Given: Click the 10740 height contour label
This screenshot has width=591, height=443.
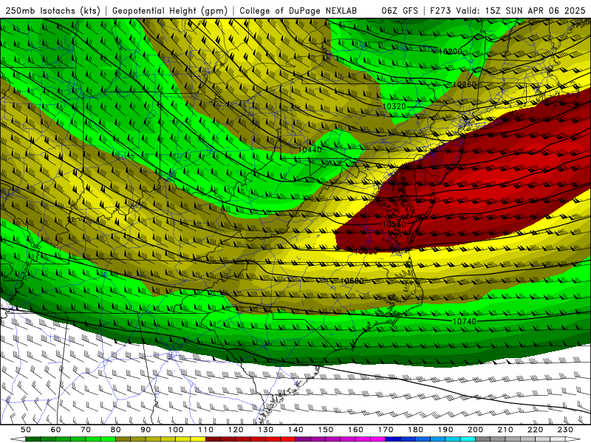Looking at the screenshot, I should click(x=465, y=321).
